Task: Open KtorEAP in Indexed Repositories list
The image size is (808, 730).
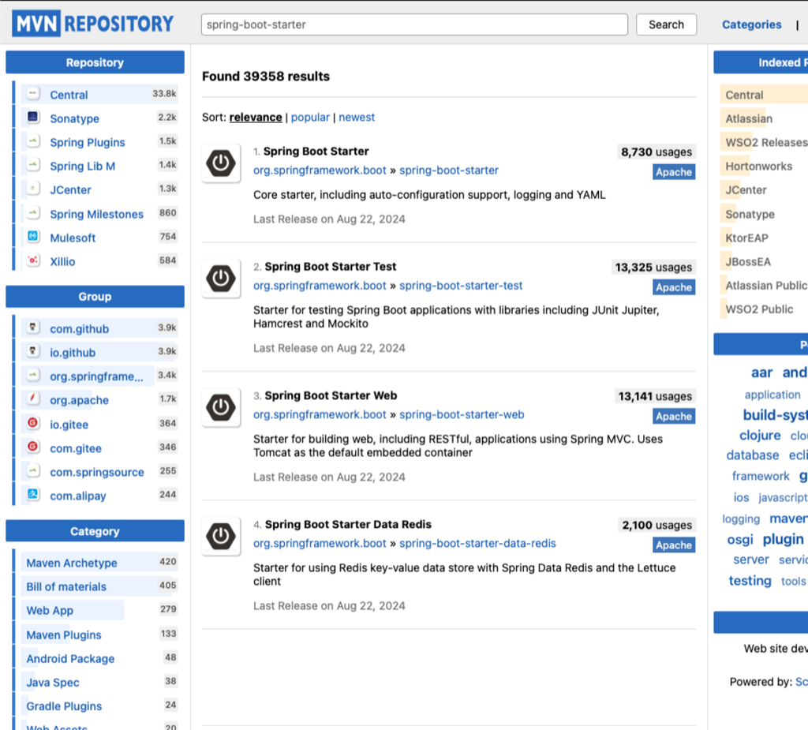Action: (x=746, y=238)
